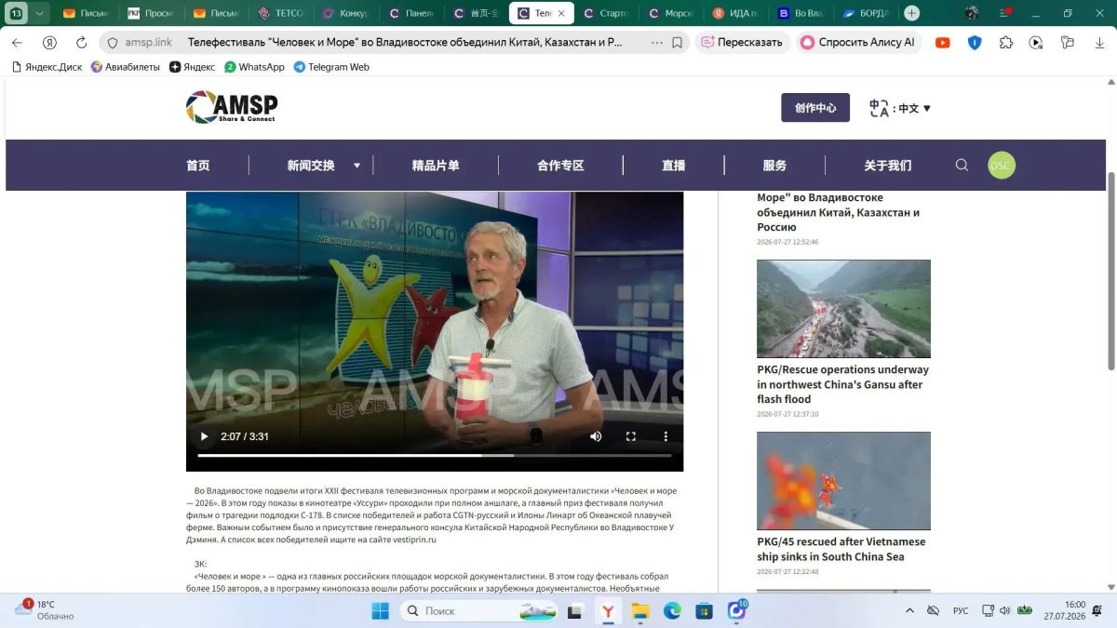Switch to the Панель tab
This screenshot has width=1117, height=628.
tap(411, 13)
